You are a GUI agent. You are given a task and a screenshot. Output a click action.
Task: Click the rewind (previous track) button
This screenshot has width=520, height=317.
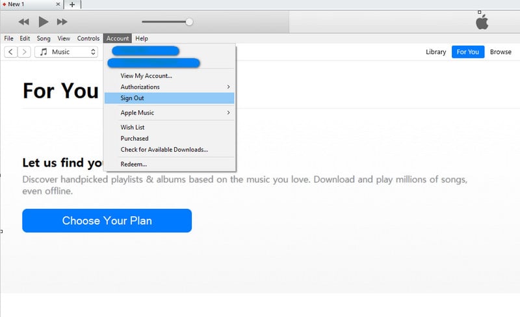tap(23, 22)
